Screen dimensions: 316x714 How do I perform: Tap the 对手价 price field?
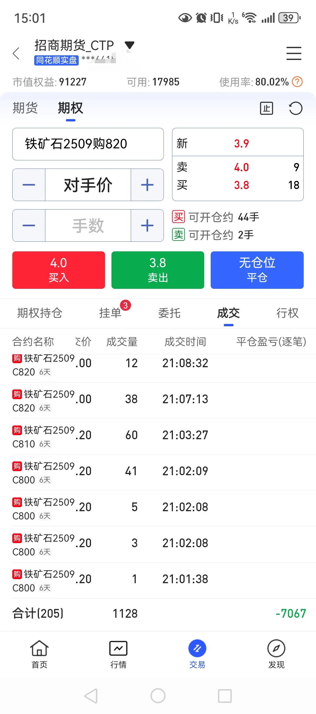click(x=88, y=185)
